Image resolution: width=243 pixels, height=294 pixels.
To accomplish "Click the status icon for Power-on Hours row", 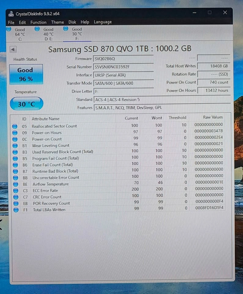I will pyautogui.click(x=15, y=133).
